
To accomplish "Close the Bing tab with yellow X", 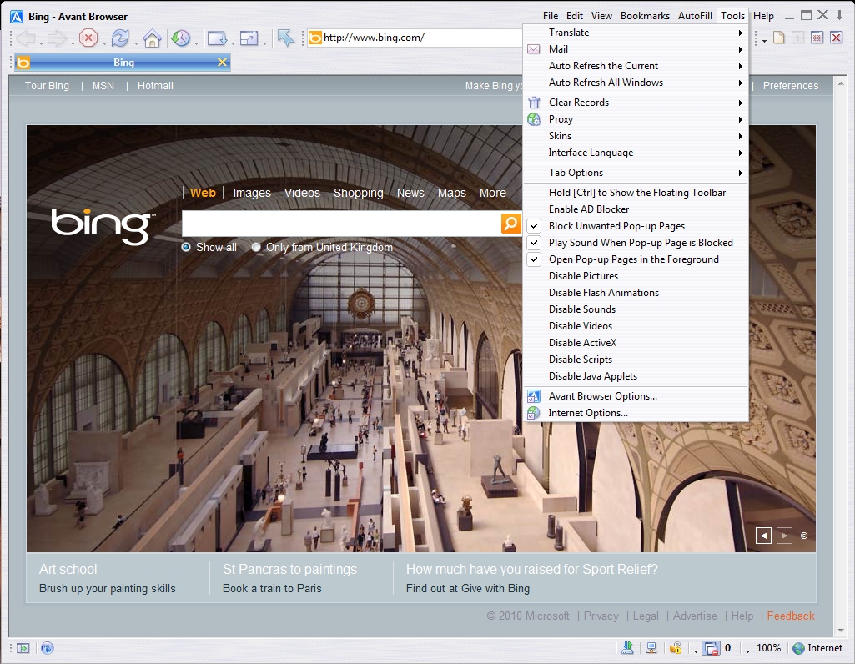I will 222,63.
